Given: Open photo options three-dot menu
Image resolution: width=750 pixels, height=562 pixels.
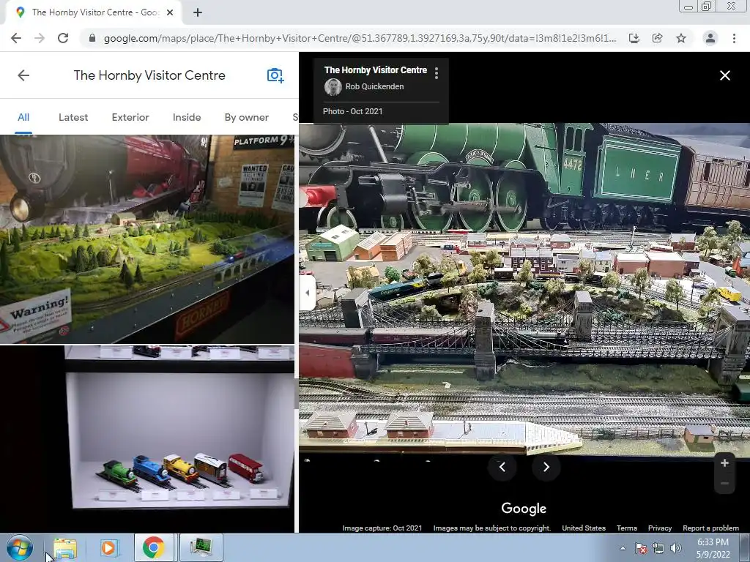Looking at the screenshot, I should [437, 73].
